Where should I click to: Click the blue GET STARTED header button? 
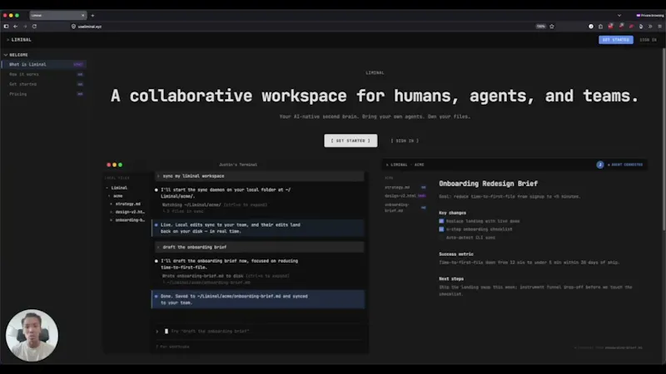point(616,40)
